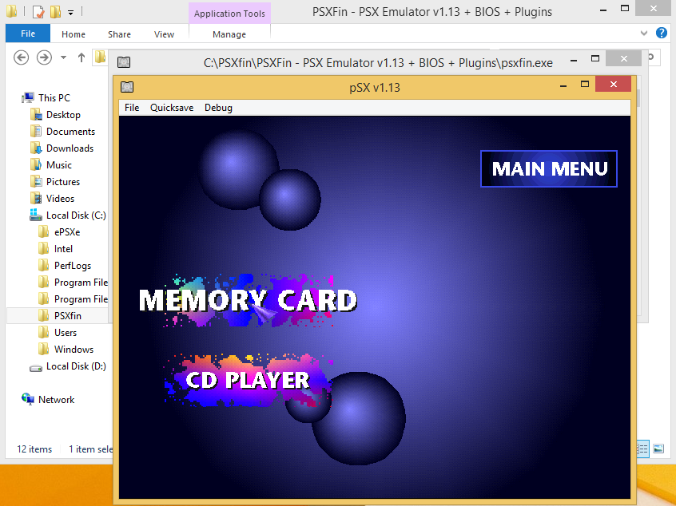Open Pictures folder in navigation pane
676x506 pixels.
point(63,182)
